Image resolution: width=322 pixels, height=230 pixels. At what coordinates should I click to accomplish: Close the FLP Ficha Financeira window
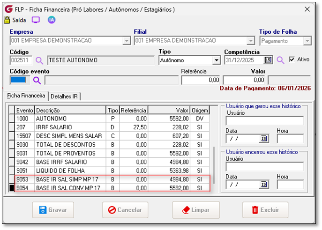tap(307, 9)
